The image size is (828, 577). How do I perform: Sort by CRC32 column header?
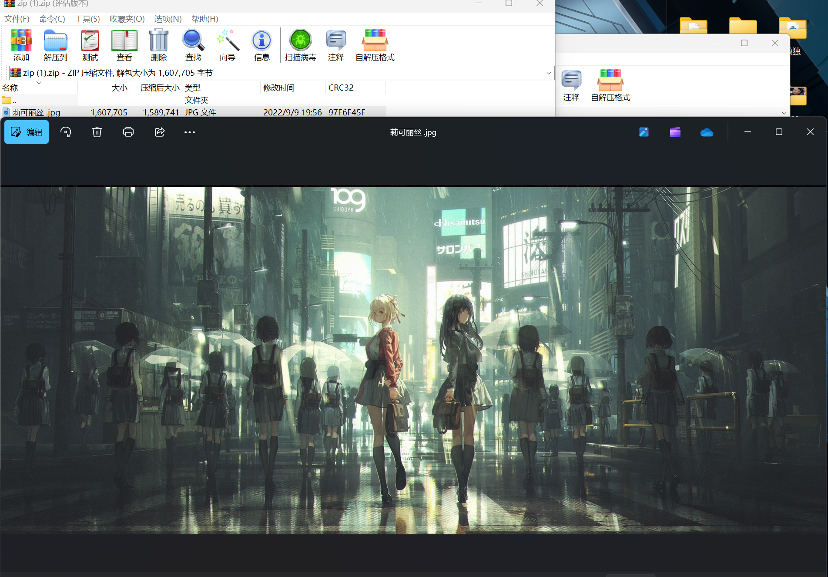(355, 88)
